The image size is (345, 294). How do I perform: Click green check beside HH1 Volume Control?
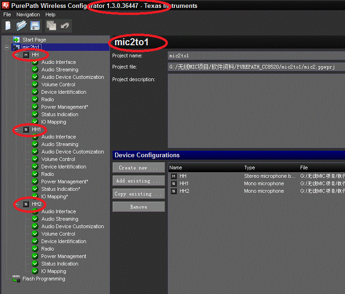click(x=35, y=159)
